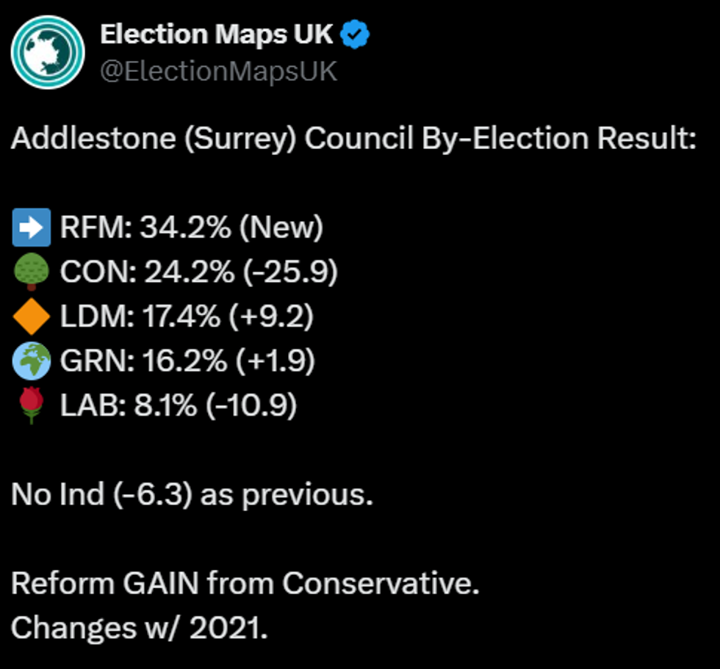Screen dimensions: 720x669
Task: Click the "Reform GAIN from Conservative." line
Action: pos(245,584)
